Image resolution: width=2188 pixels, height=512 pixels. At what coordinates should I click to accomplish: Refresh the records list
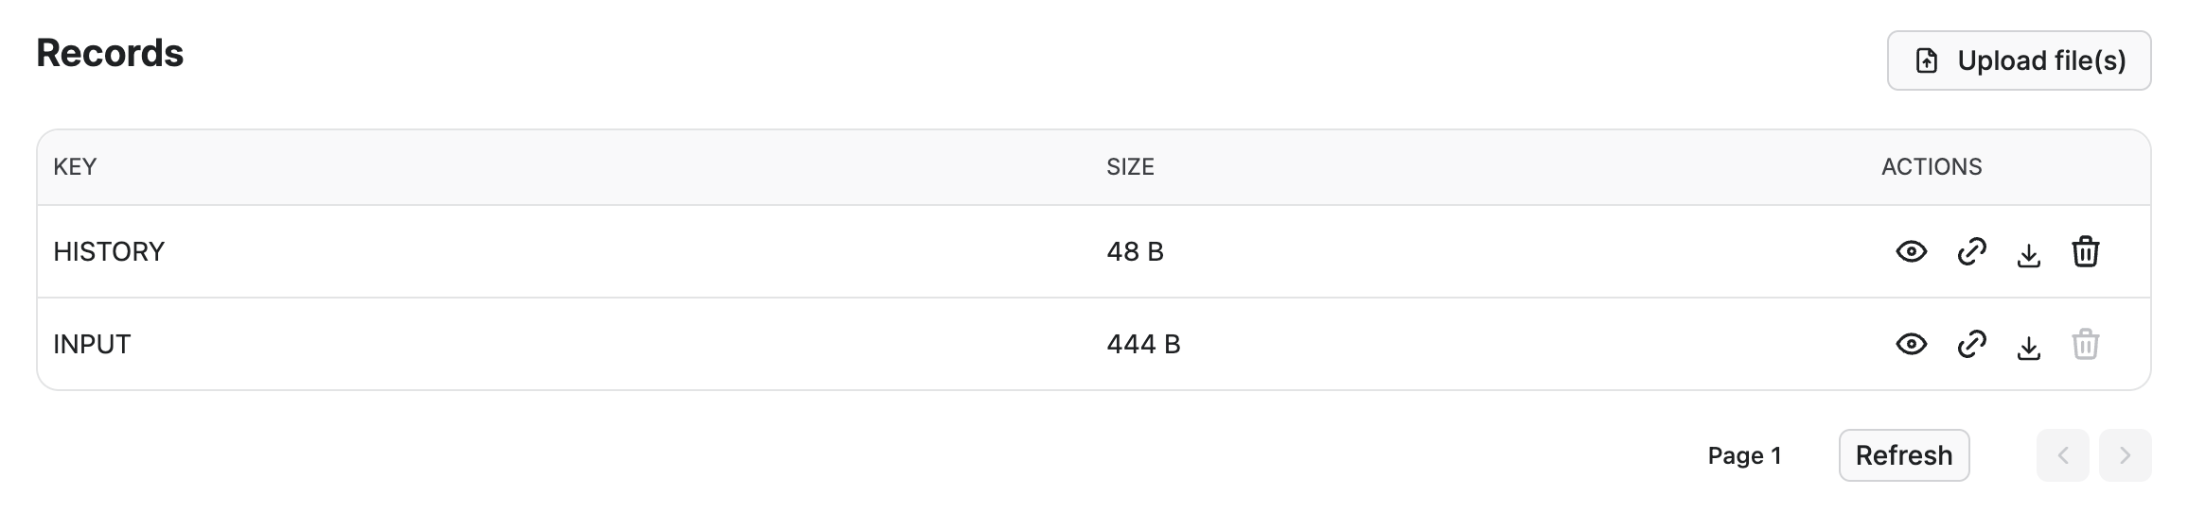point(1903,455)
